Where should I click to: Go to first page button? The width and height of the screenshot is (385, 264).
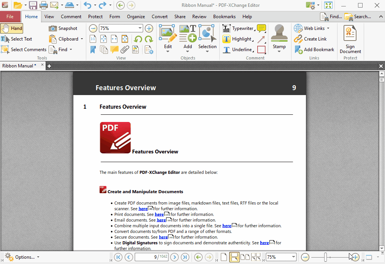point(118,257)
